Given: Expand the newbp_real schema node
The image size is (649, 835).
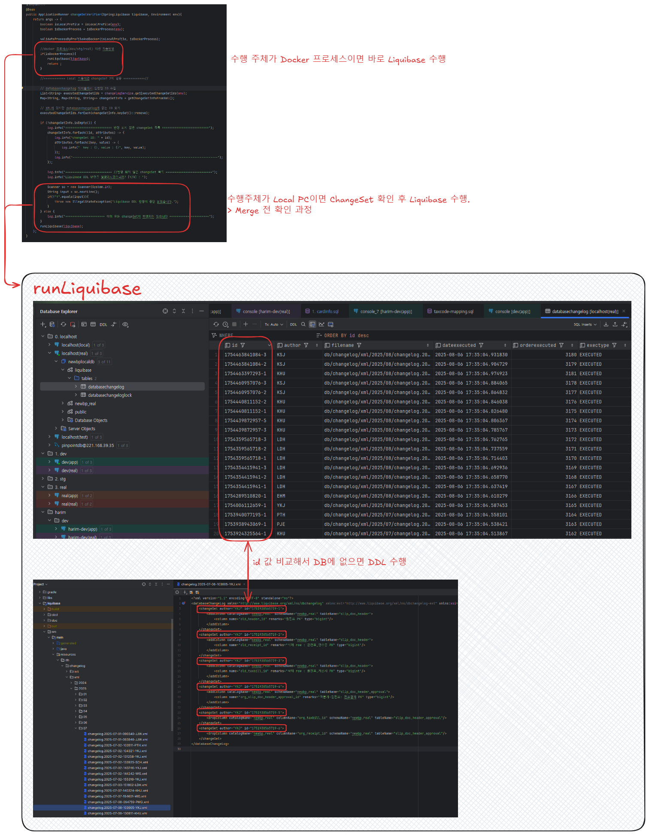Looking at the screenshot, I should [63, 404].
